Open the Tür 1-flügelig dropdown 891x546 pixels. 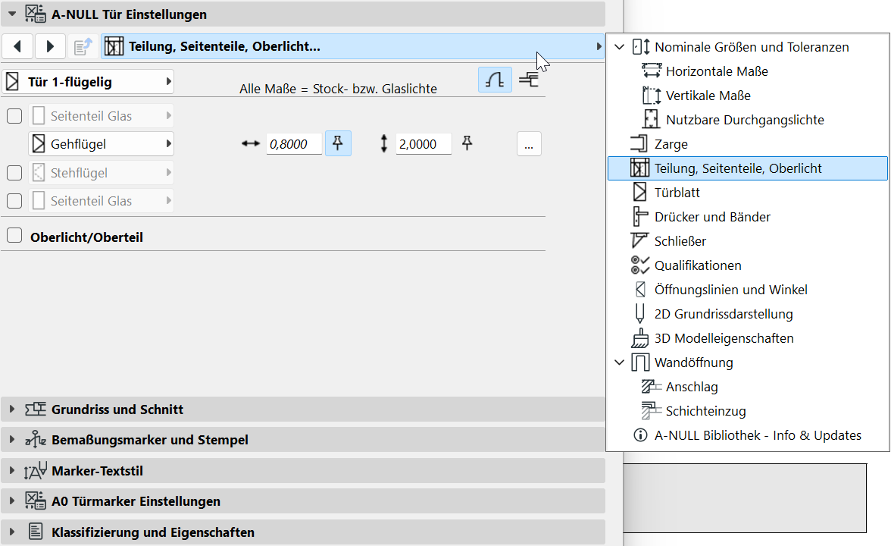click(89, 82)
